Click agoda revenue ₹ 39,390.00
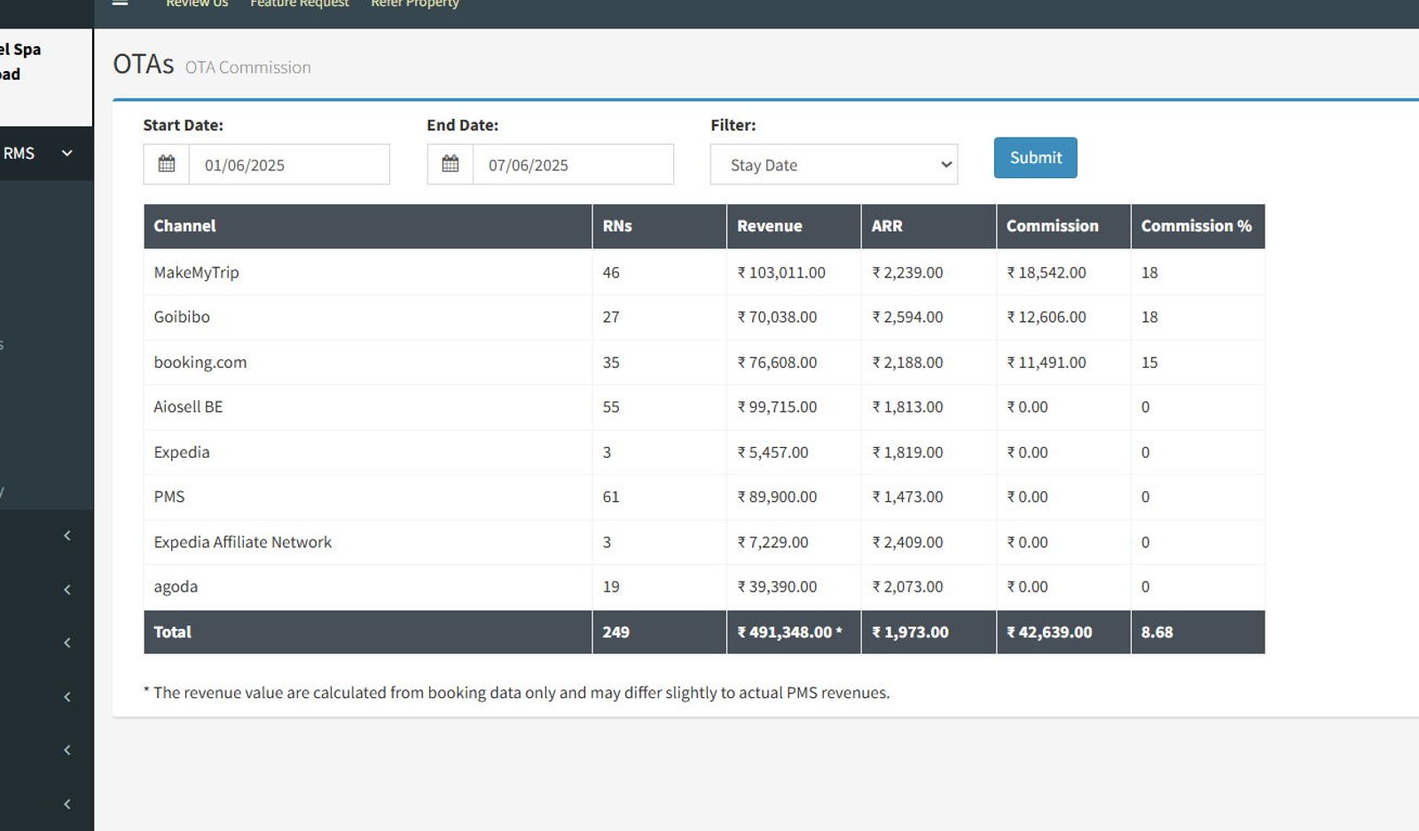 [777, 587]
